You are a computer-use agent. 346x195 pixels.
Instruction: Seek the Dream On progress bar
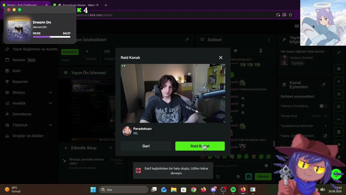[x=52, y=37]
